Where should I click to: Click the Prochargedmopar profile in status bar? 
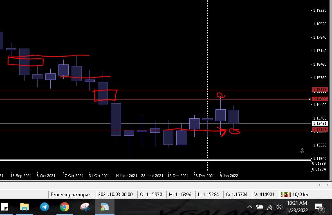(70, 195)
